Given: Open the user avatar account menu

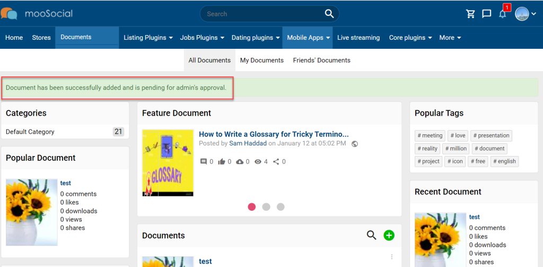Looking at the screenshot, I should (526, 14).
